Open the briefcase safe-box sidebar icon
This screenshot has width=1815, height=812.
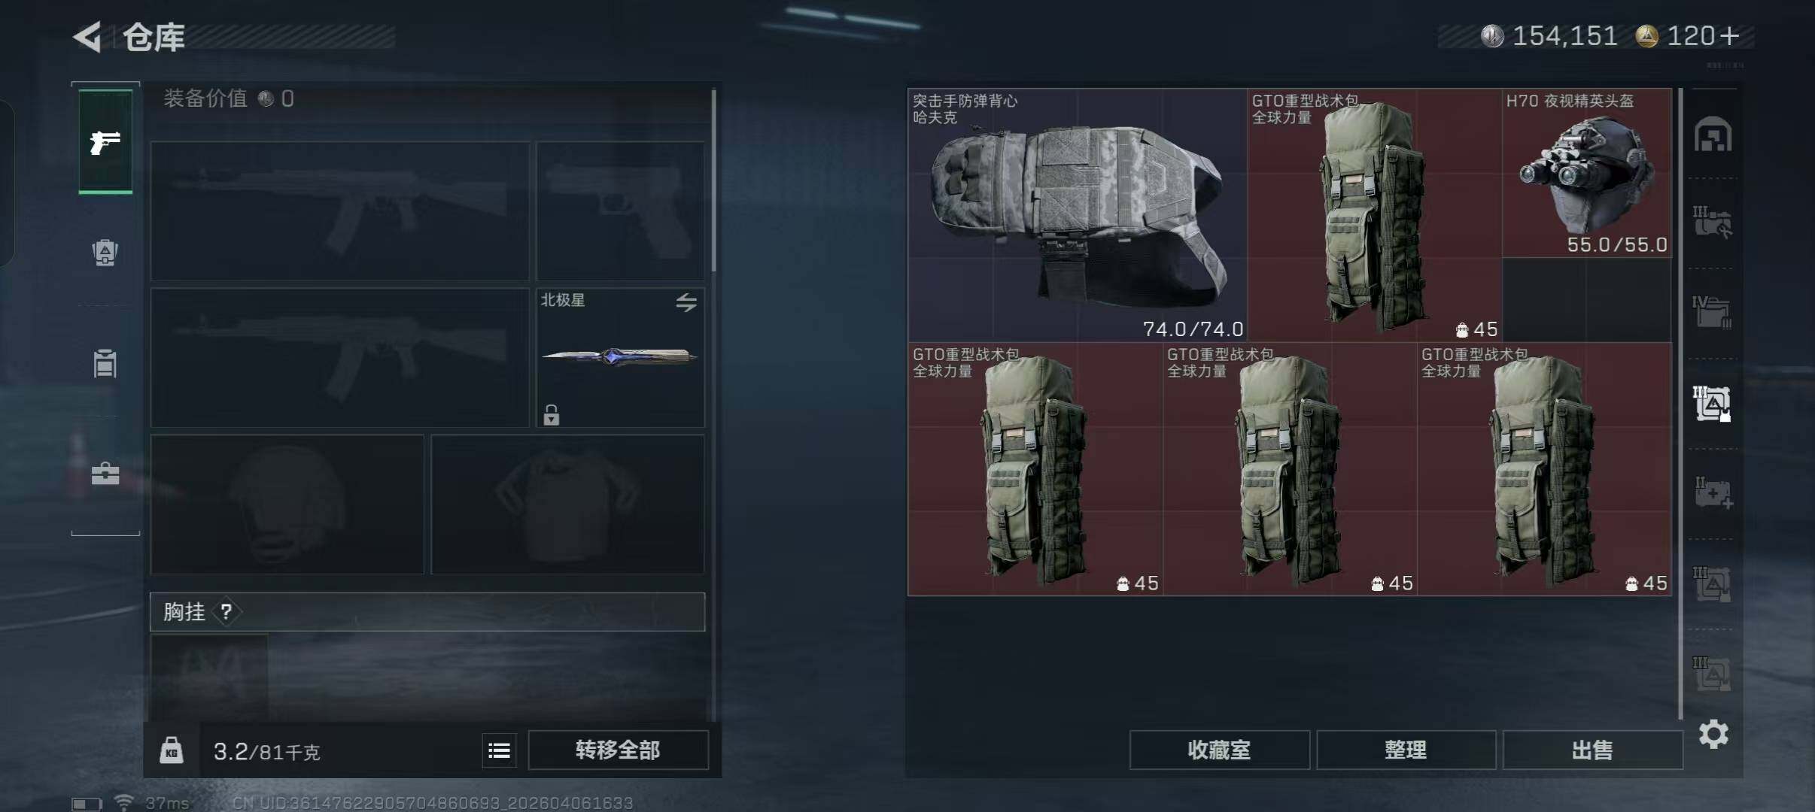pyautogui.click(x=105, y=474)
